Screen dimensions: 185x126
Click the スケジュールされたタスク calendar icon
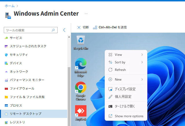point(6,46)
